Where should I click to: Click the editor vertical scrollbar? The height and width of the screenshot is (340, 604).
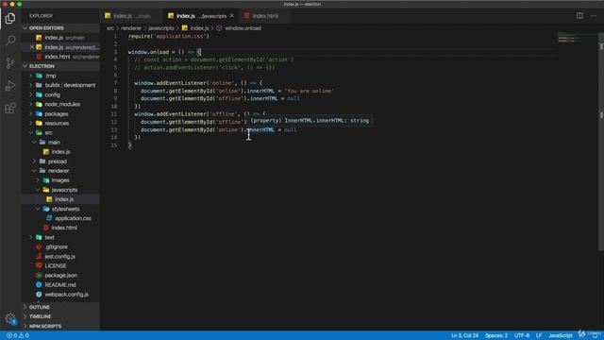[x=601, y=142]
